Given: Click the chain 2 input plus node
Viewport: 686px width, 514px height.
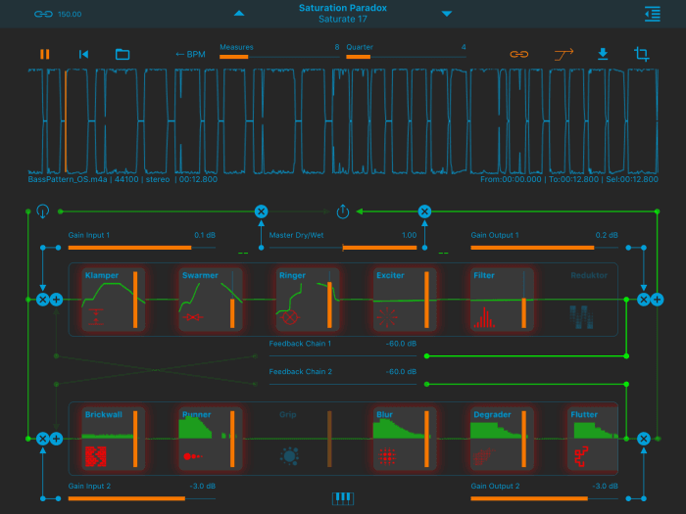Looking at the screenshot, I should (x=56, y=439).
